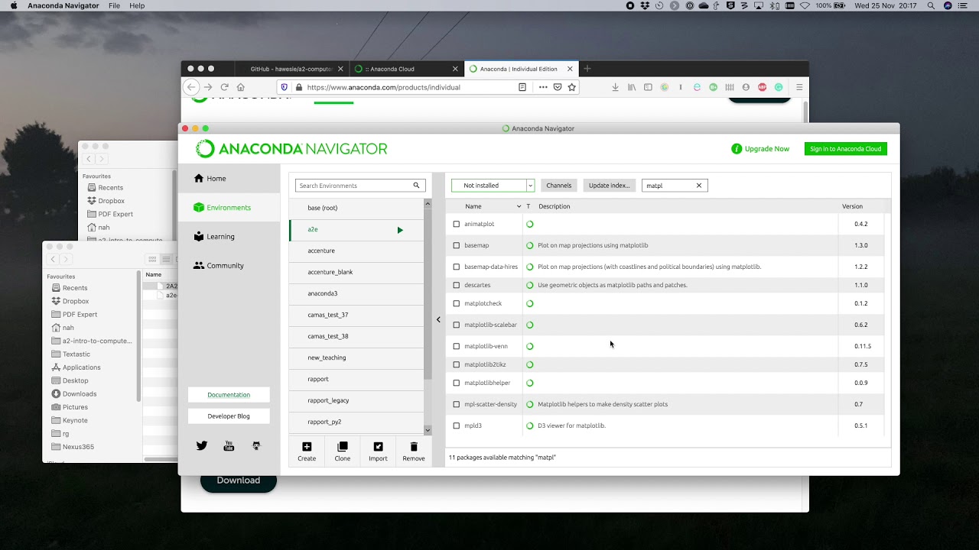This screenshot has width=979, height=550.
Task: Select the base (root) environment
Action: coord(356,208)
